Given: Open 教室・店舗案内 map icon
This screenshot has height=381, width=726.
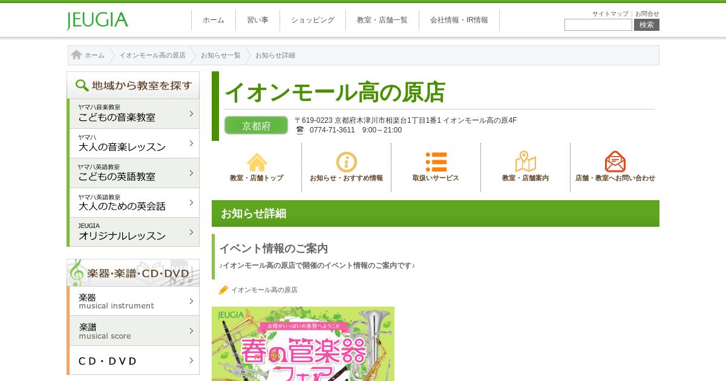Looking at the screenshot, I should (x=525, y=162).
